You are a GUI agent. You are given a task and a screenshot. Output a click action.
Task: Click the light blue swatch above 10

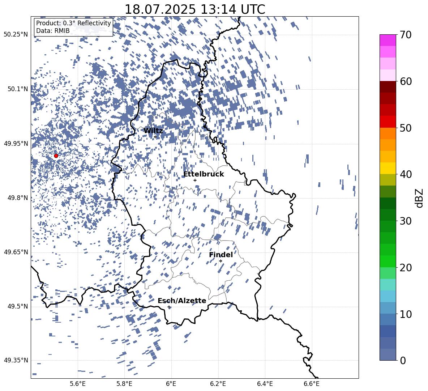point(388,308)
